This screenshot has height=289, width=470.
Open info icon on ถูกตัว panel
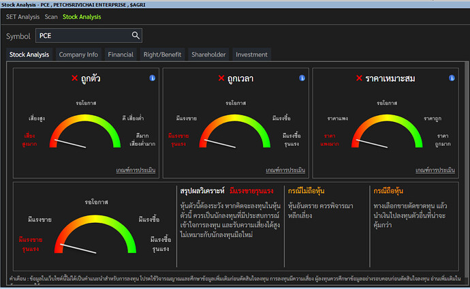153,78
